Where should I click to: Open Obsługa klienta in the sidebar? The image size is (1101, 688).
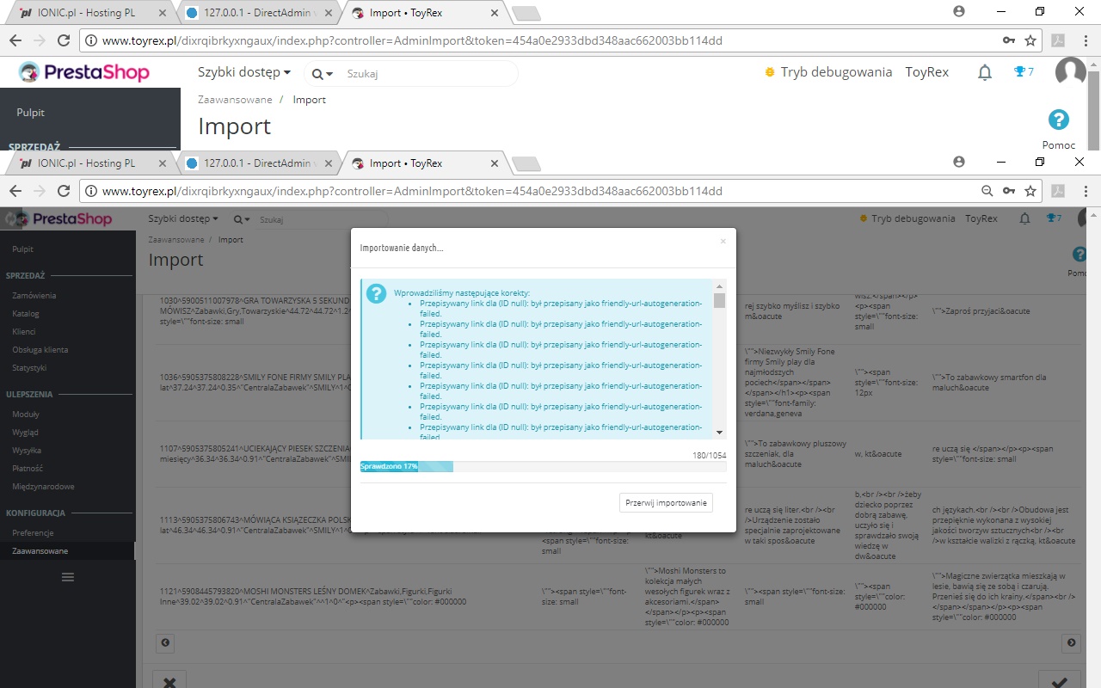coord(40,349)
